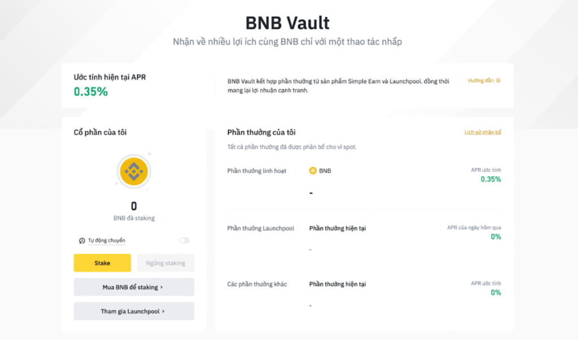
Task: Enable the Tự động chuyển switch
Action: click(x=185, y=240)
